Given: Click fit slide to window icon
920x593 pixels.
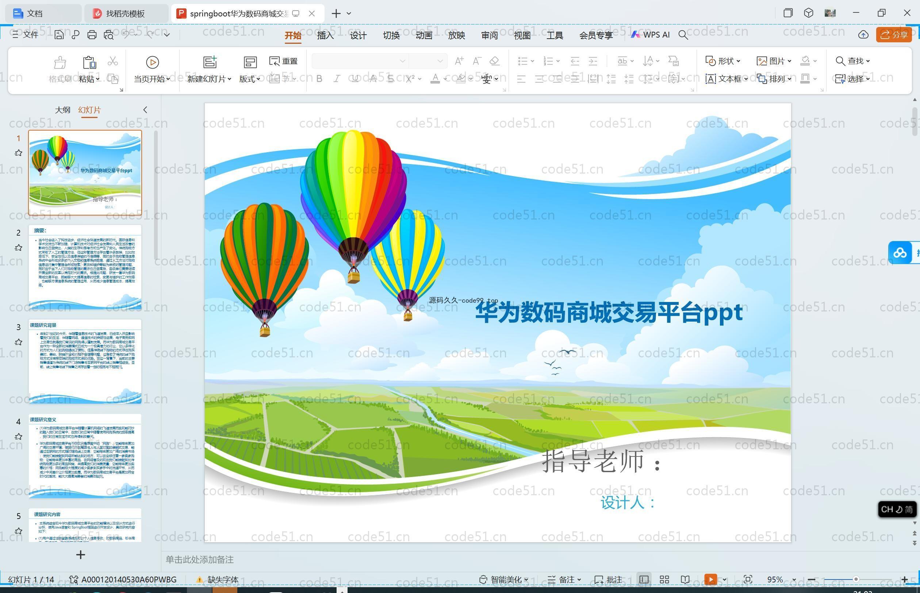Looking at the screenshot, I should pyautogui.click(x=748, y=579).
